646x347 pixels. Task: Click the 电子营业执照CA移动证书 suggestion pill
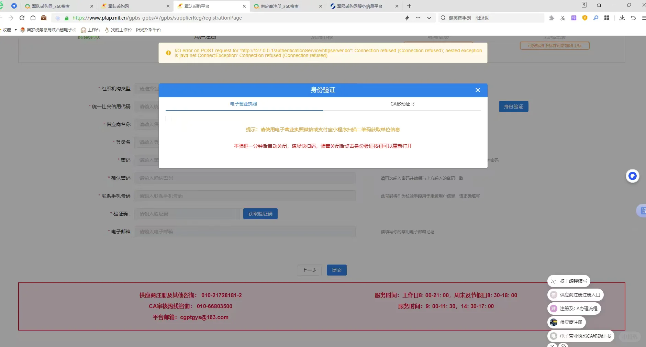click(x=581, y=336)
